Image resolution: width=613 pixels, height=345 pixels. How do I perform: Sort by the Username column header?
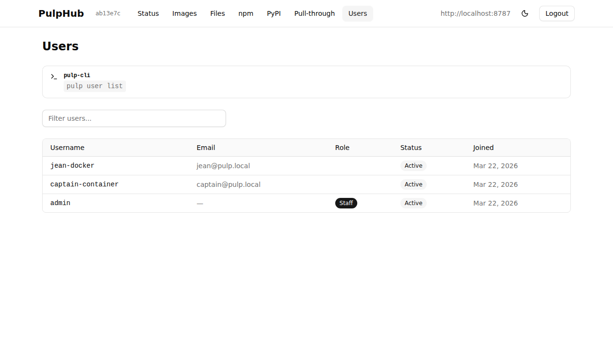coord(67,148)
